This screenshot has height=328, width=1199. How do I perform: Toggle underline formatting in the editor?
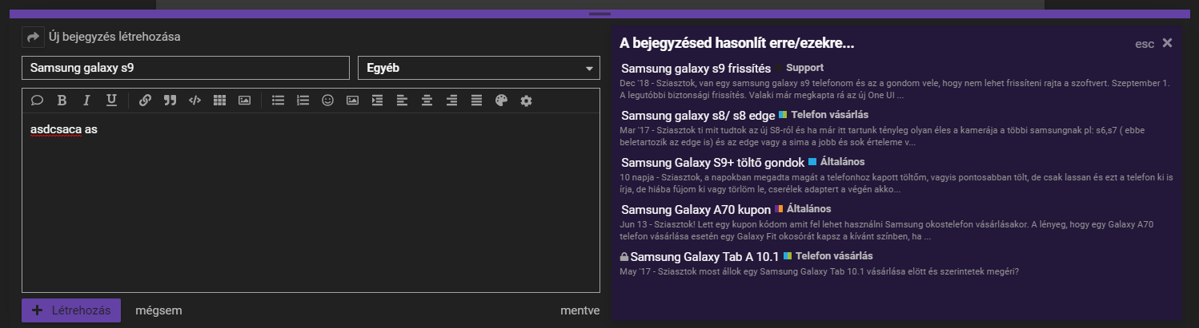(111, 101)
